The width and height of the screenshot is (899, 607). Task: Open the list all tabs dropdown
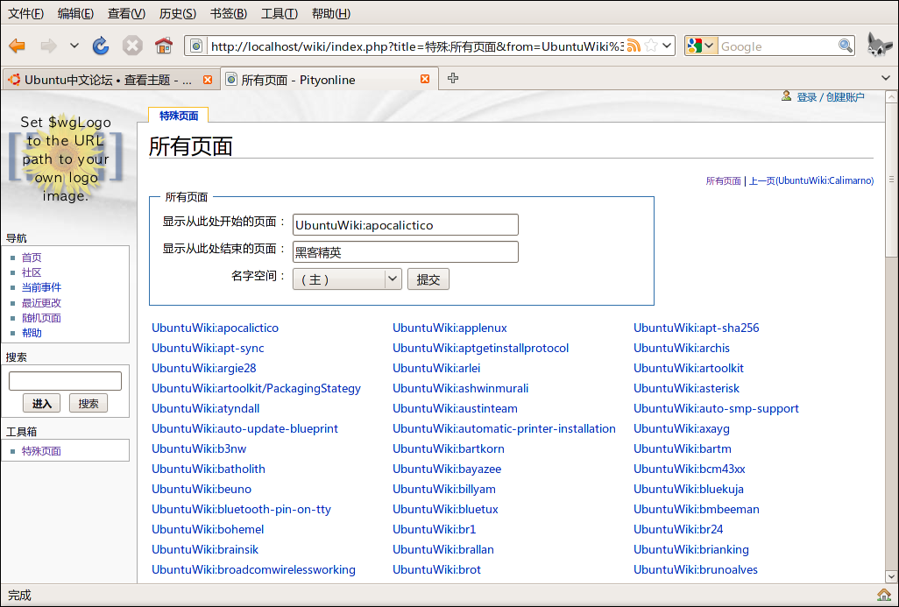click(886, 78)
